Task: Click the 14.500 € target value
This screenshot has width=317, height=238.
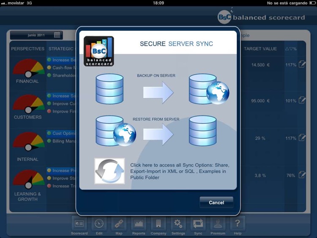Action: click(260, 65)
